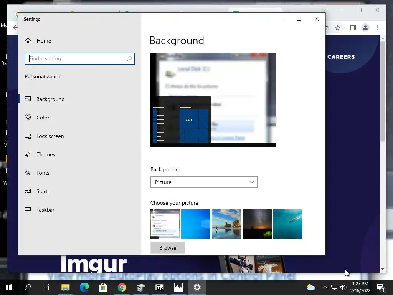Choose the beach rock landscape wallpaper
The width and height of the screenshot is (393, 295).
[x=226, y=224]
